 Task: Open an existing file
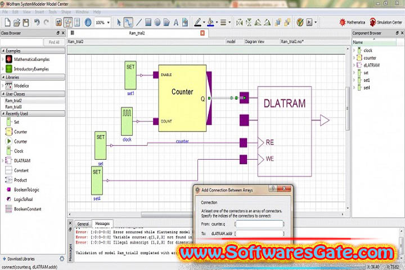(17, 22)
